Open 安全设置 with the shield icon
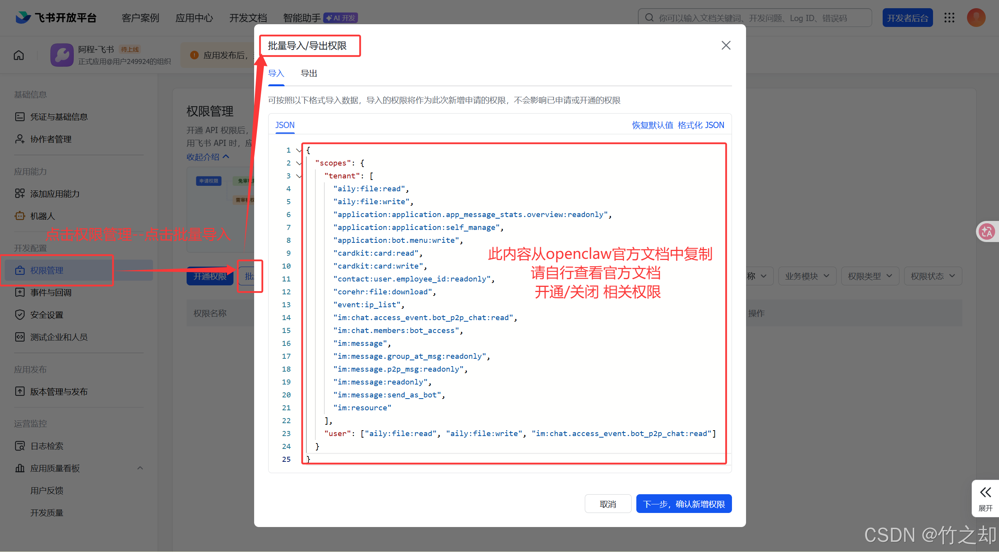This screenshot has width=999, height=552. click(x=46, y=315)
